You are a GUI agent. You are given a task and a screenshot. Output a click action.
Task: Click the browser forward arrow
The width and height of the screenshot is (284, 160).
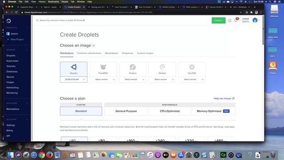12,12
